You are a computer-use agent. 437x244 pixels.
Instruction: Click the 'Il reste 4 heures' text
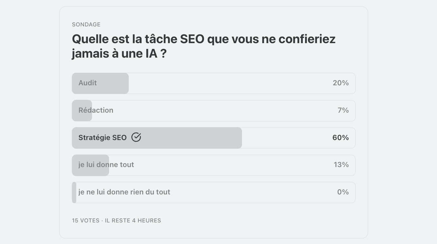click(133, 221)
